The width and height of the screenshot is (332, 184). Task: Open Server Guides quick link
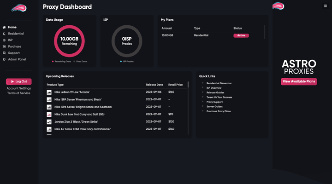[x=214, y=106]
